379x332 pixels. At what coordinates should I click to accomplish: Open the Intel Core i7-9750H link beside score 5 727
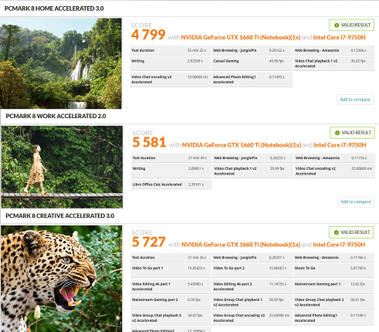(339, 245)
